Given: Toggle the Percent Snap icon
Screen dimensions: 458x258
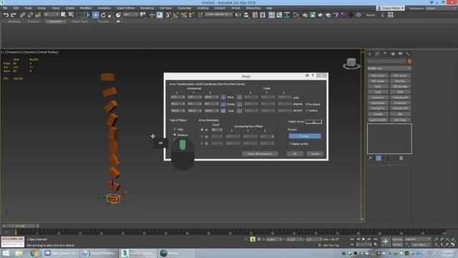Looking at the screenshot, I should coord(184,15).
